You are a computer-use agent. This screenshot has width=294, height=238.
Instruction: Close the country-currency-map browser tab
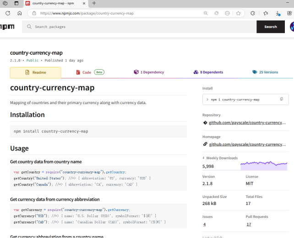[x=84, y=3]
